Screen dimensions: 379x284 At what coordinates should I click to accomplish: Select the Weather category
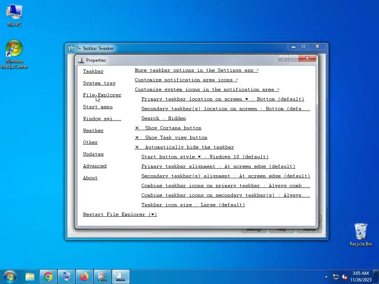click(93, 131)
